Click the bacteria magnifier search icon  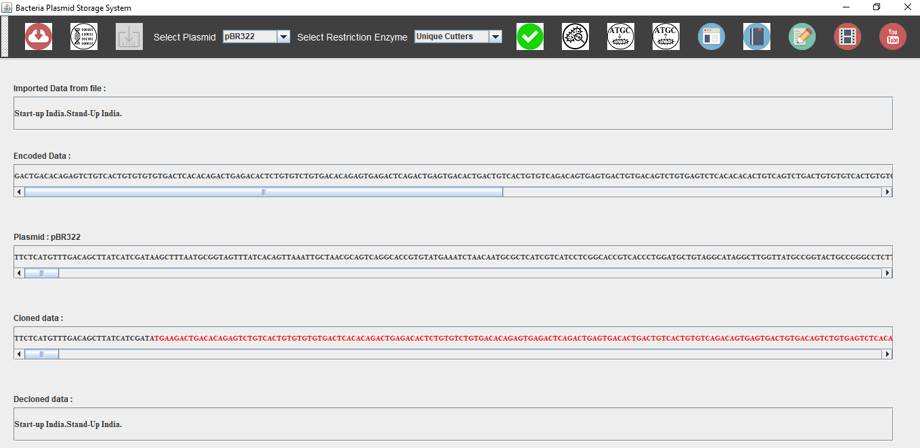(x=575, y=36)
